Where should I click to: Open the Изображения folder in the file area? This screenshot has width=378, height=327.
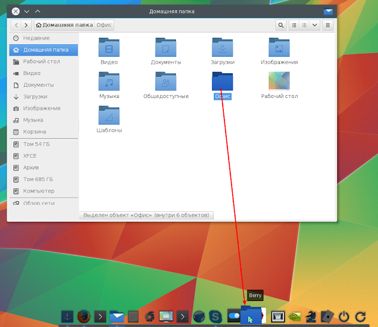[x=279, y=51]
